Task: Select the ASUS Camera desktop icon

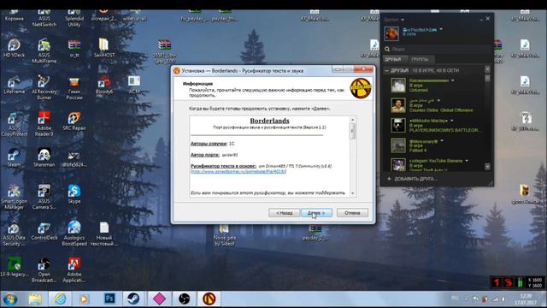Action: coord(44,197)
